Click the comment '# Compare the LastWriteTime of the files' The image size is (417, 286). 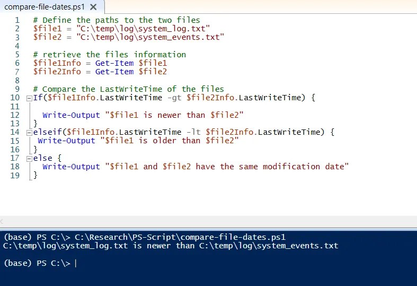[x=129, y=89]
